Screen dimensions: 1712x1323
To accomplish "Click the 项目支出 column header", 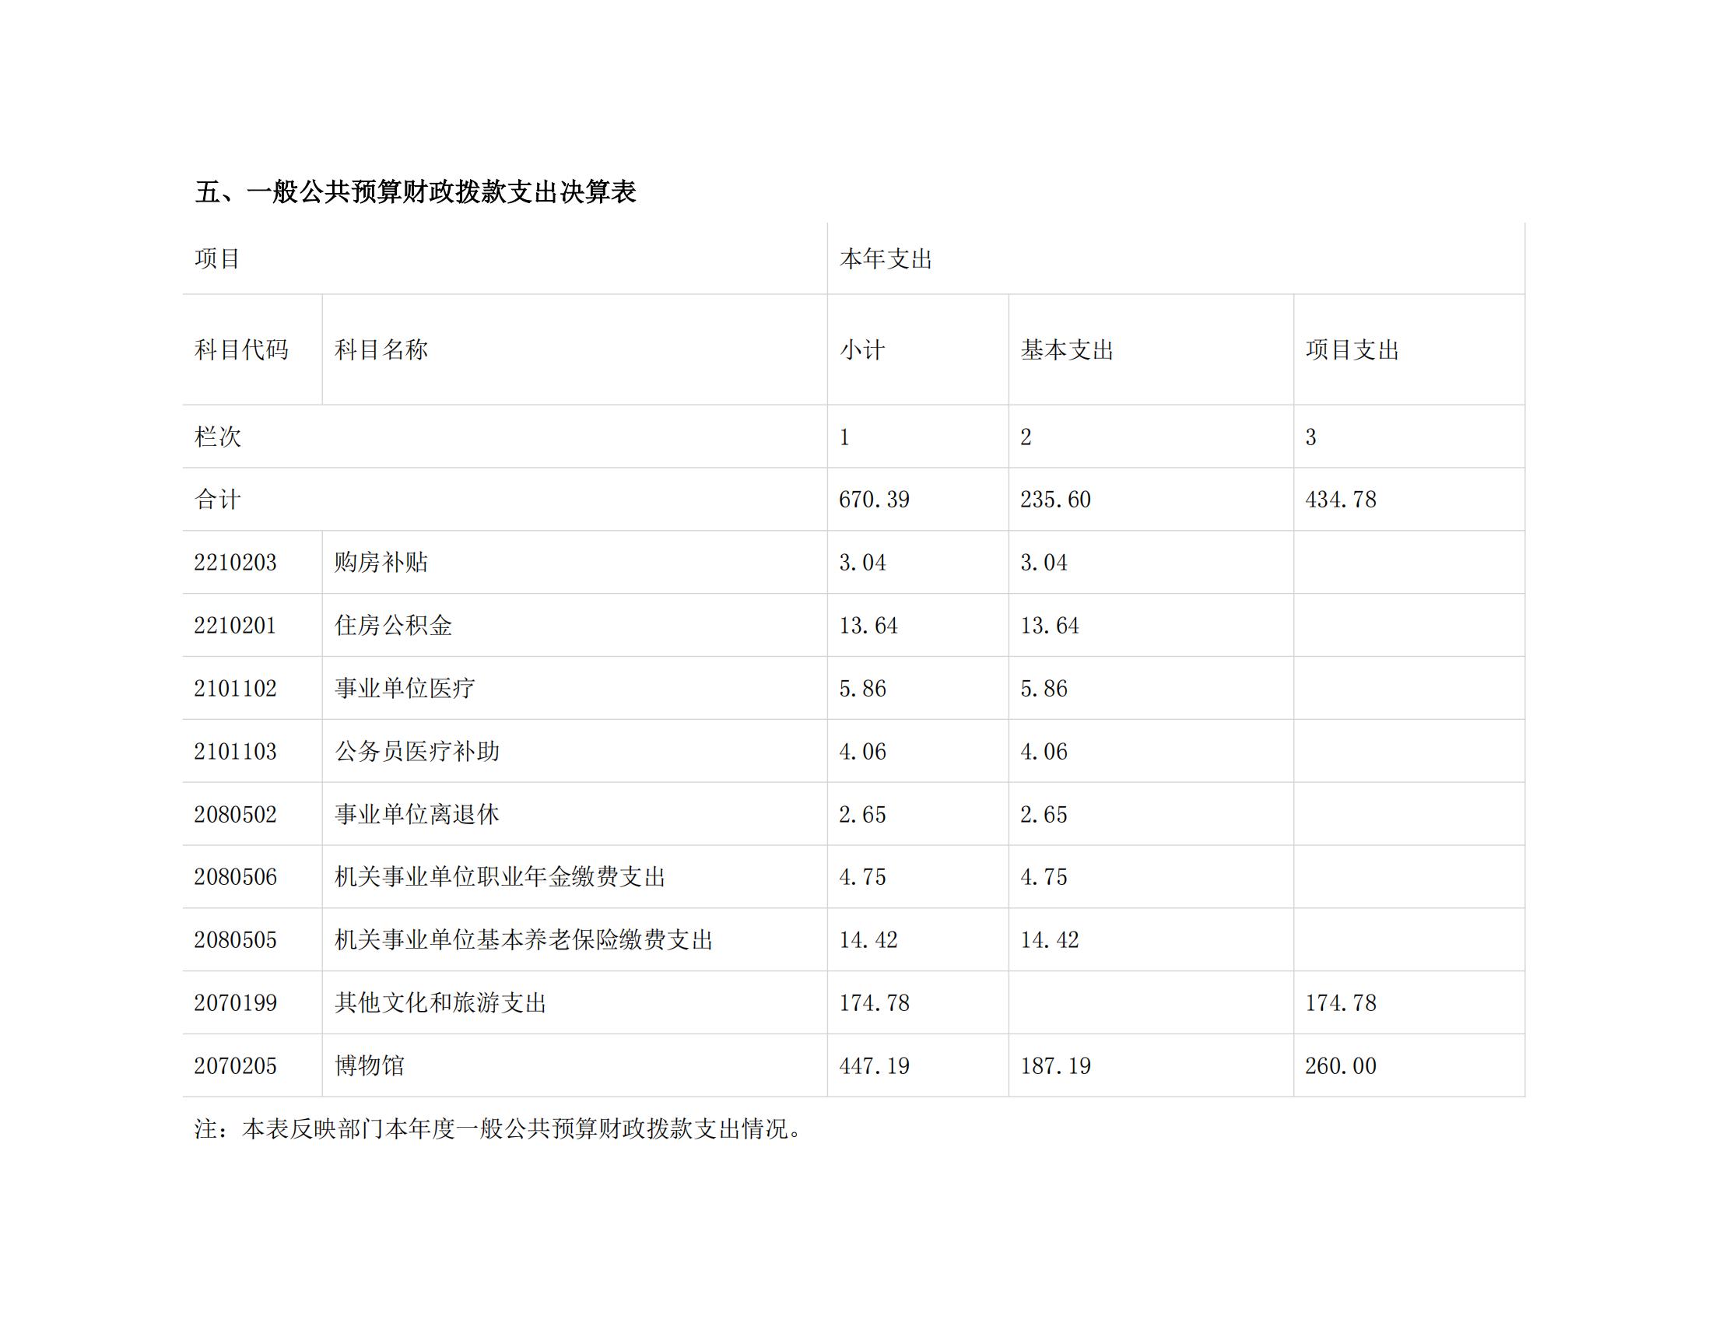I will click(x=1352, y=349).
